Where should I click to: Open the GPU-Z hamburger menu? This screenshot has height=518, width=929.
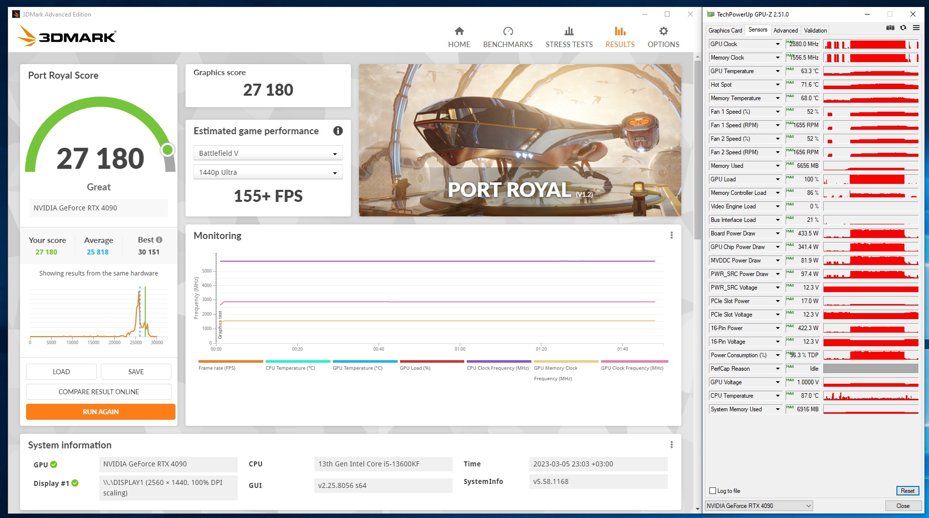(x=916, y=28)
